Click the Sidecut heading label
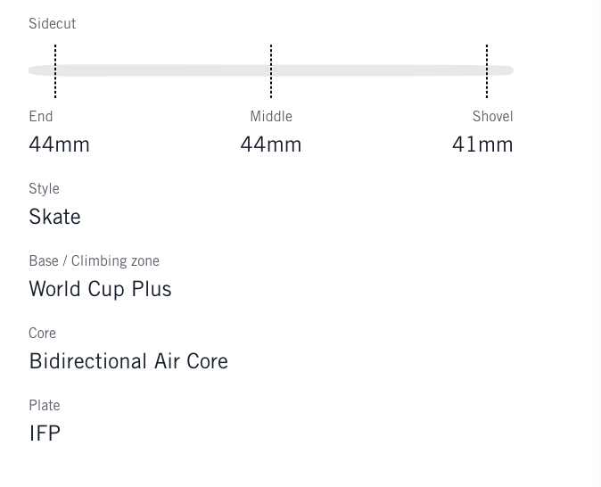601x487 pixels. (52, 24)
